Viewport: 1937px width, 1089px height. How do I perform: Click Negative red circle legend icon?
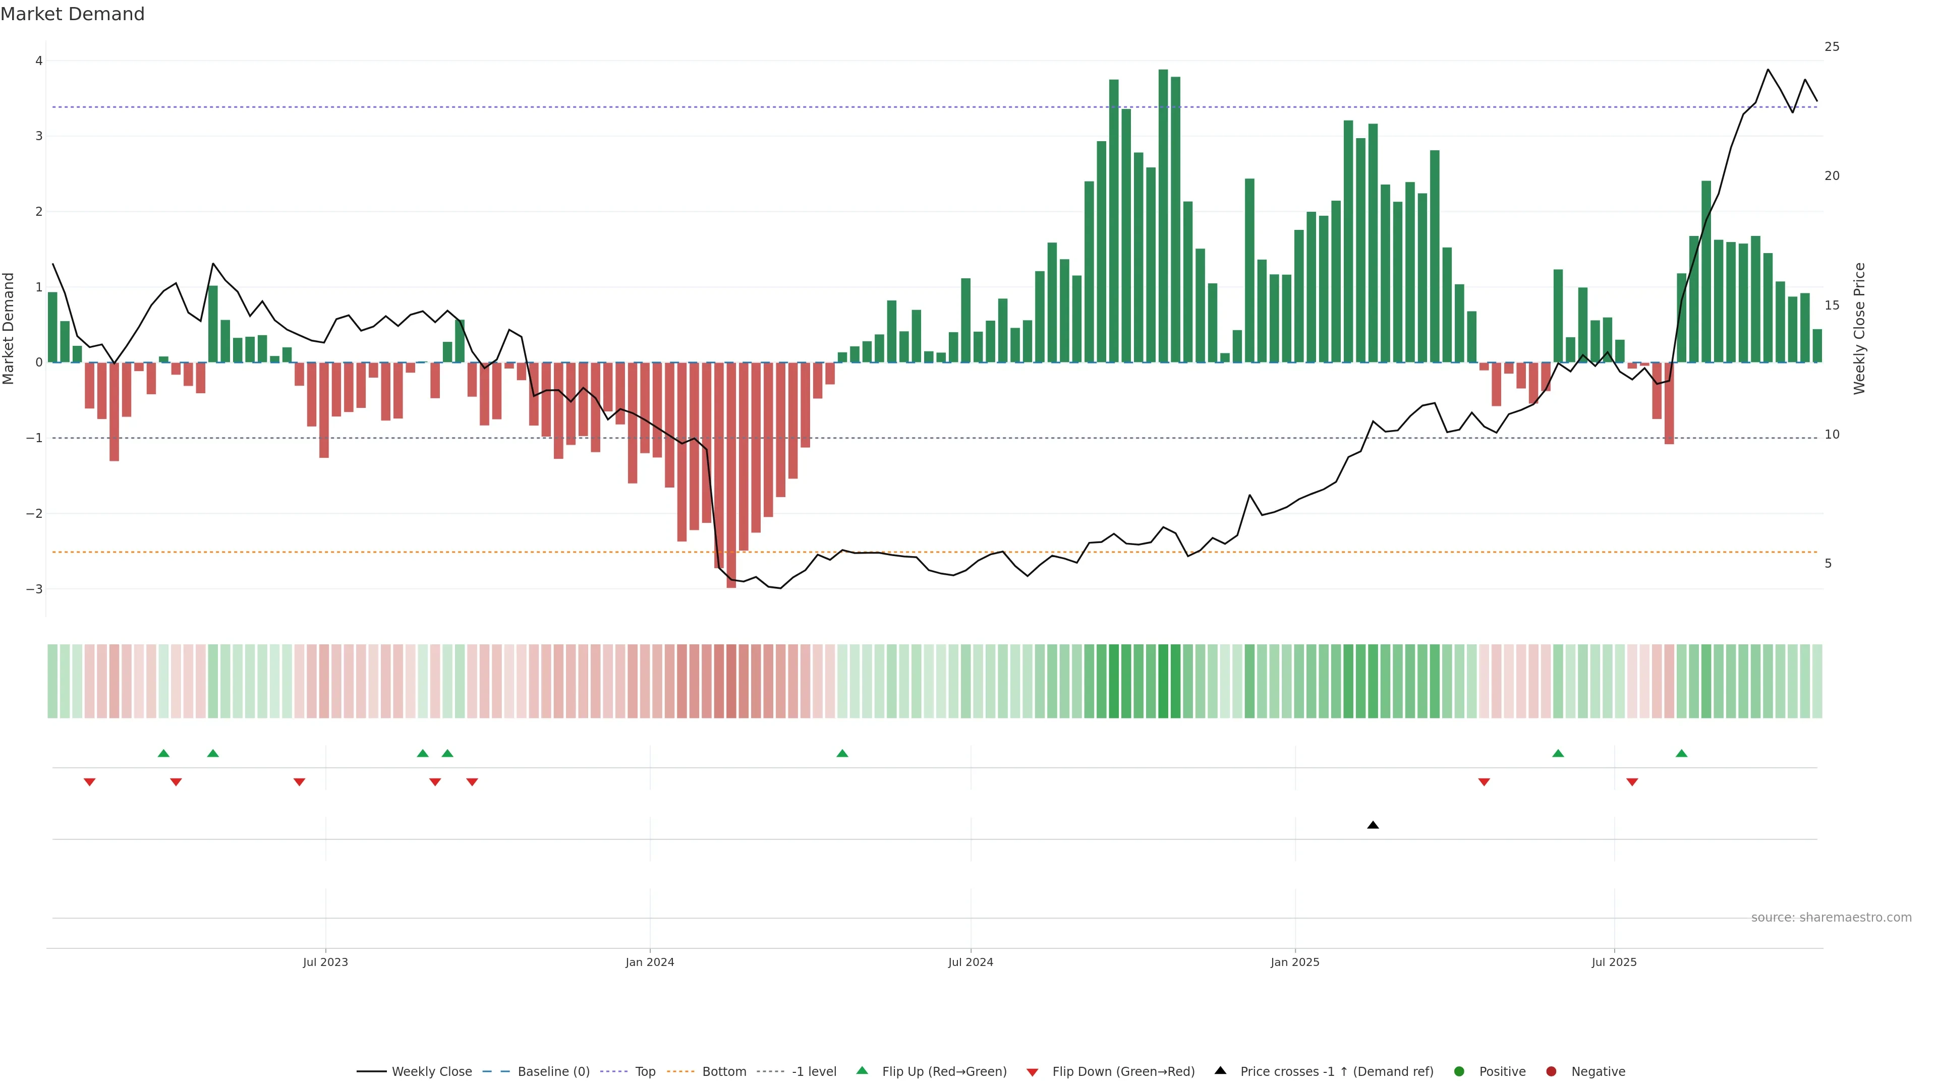point(1551,1072)
